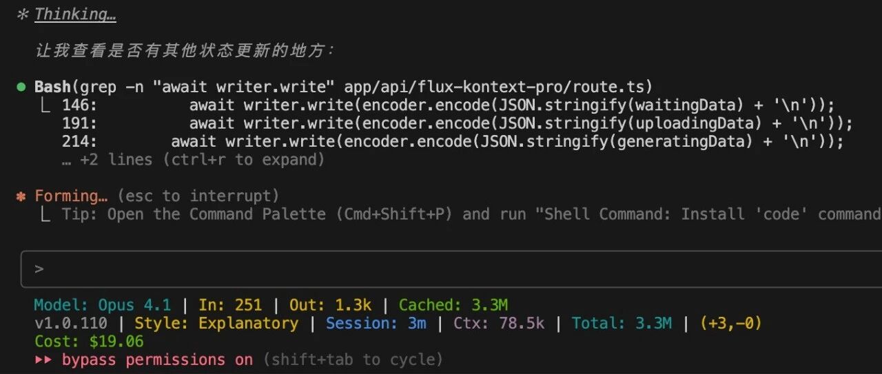Screen dimensions: 882x374
Task: Click the orange Forming spinner icon
Action: coord(21,196)
